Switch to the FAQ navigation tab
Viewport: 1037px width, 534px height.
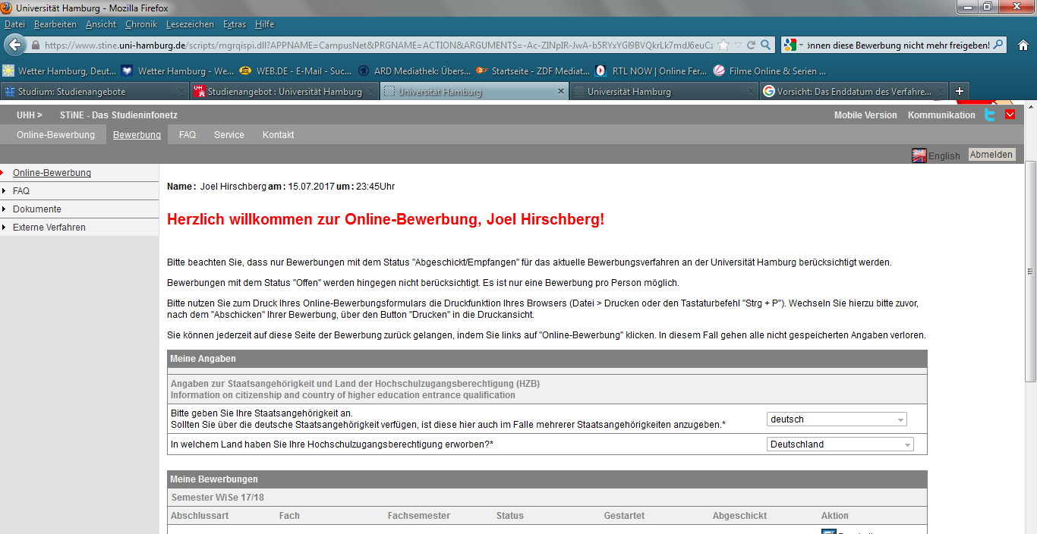pos(187,134)
